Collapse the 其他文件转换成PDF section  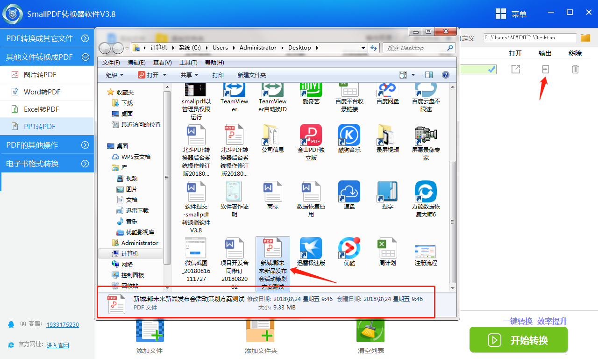tap(47, 57)
